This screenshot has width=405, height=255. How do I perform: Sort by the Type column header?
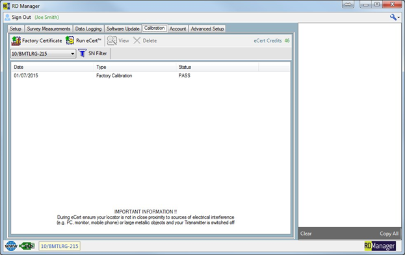(135, 67)
